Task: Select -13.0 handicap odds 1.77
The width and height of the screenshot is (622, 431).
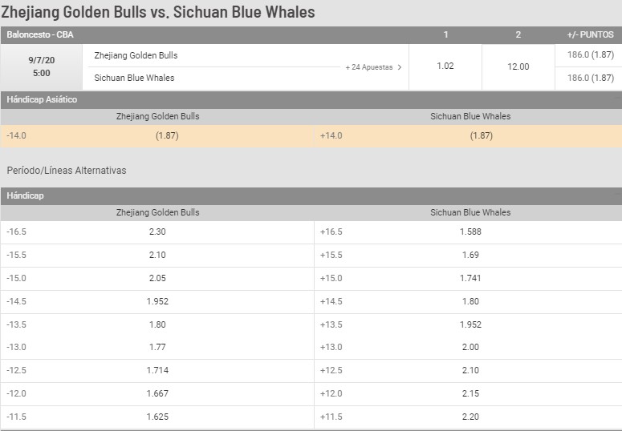Action: pyautogui.click(x=157, y=348)
